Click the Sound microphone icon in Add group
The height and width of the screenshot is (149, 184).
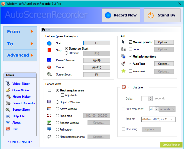click(123, 49)
